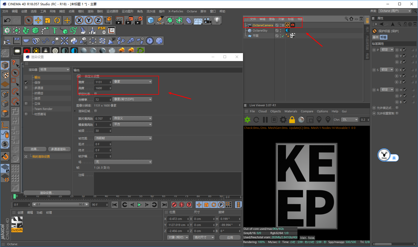Click the yellow lock icon in Live Viewer
Screen dimensions: 418x247
(x=292, y=120)
